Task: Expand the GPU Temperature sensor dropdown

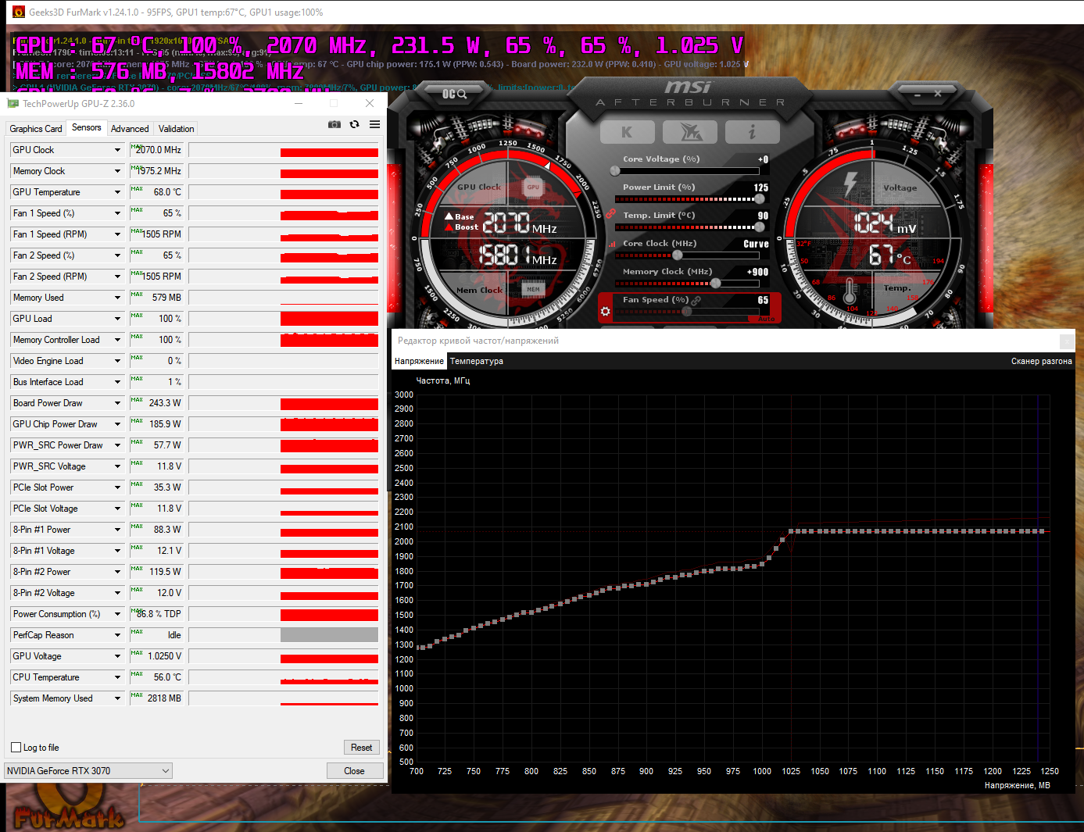Action: coord(117,192)
